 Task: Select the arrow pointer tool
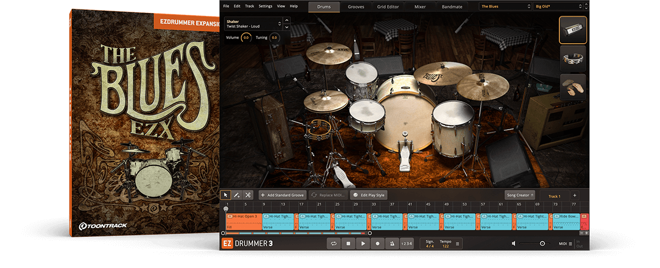[x=226, y=195]
